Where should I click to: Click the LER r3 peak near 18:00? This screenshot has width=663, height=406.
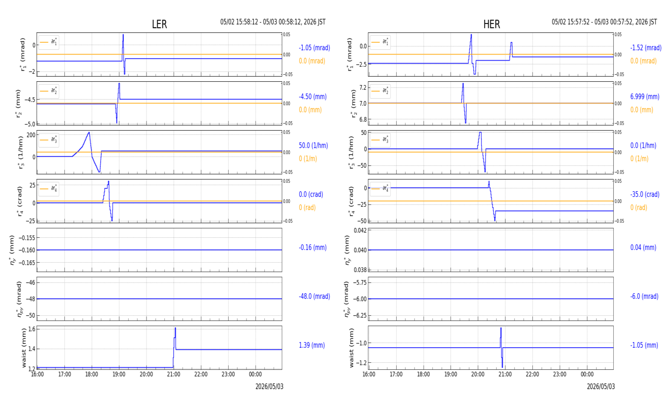point(89,133)
